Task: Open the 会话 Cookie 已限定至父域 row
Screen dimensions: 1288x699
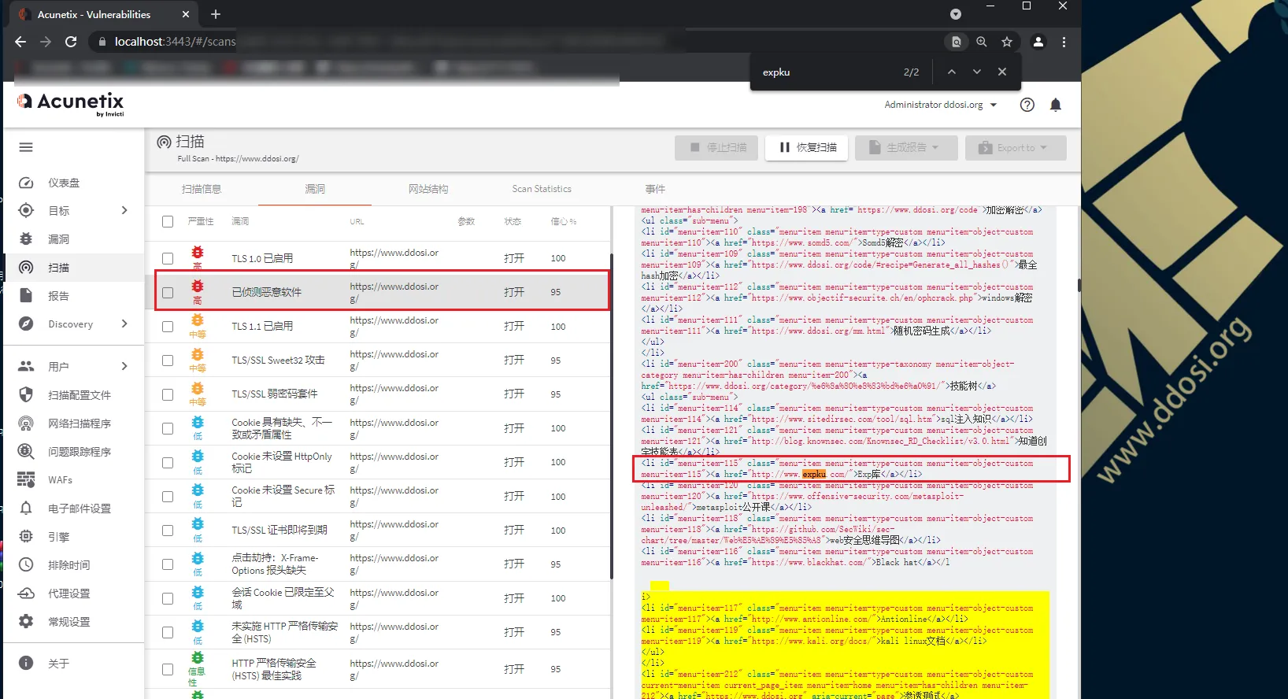Action: (378, 598)
